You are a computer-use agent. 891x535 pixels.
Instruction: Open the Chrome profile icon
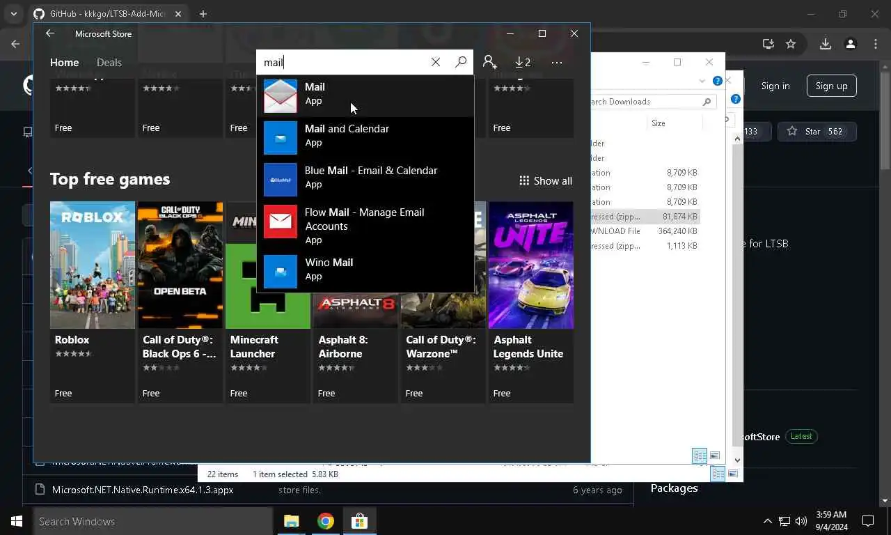(x=851, y=44)
